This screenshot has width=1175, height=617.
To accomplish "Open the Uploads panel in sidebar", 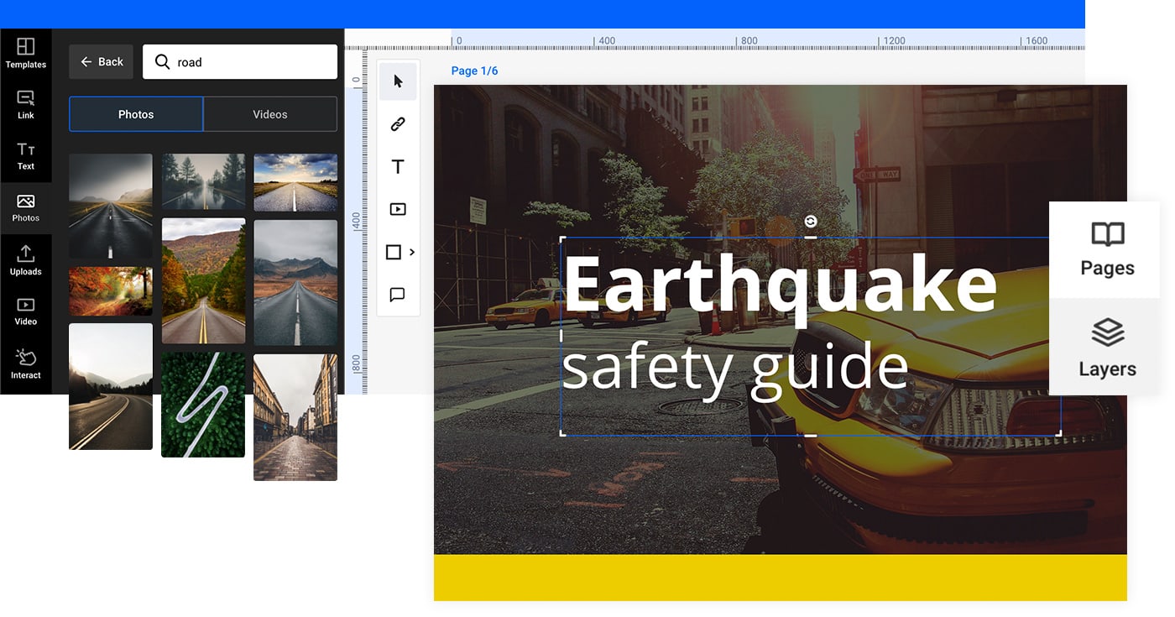I will [25, 260].
